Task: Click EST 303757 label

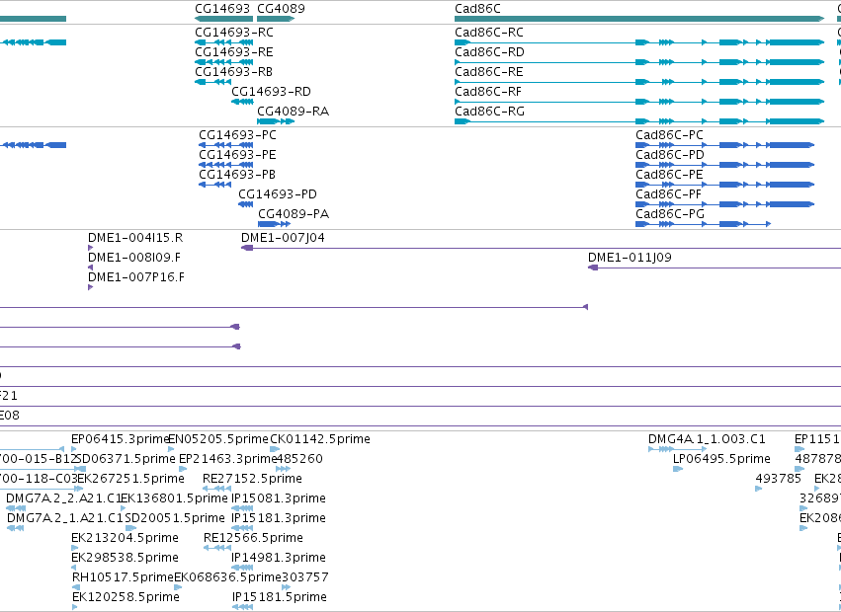Action: 305,577
